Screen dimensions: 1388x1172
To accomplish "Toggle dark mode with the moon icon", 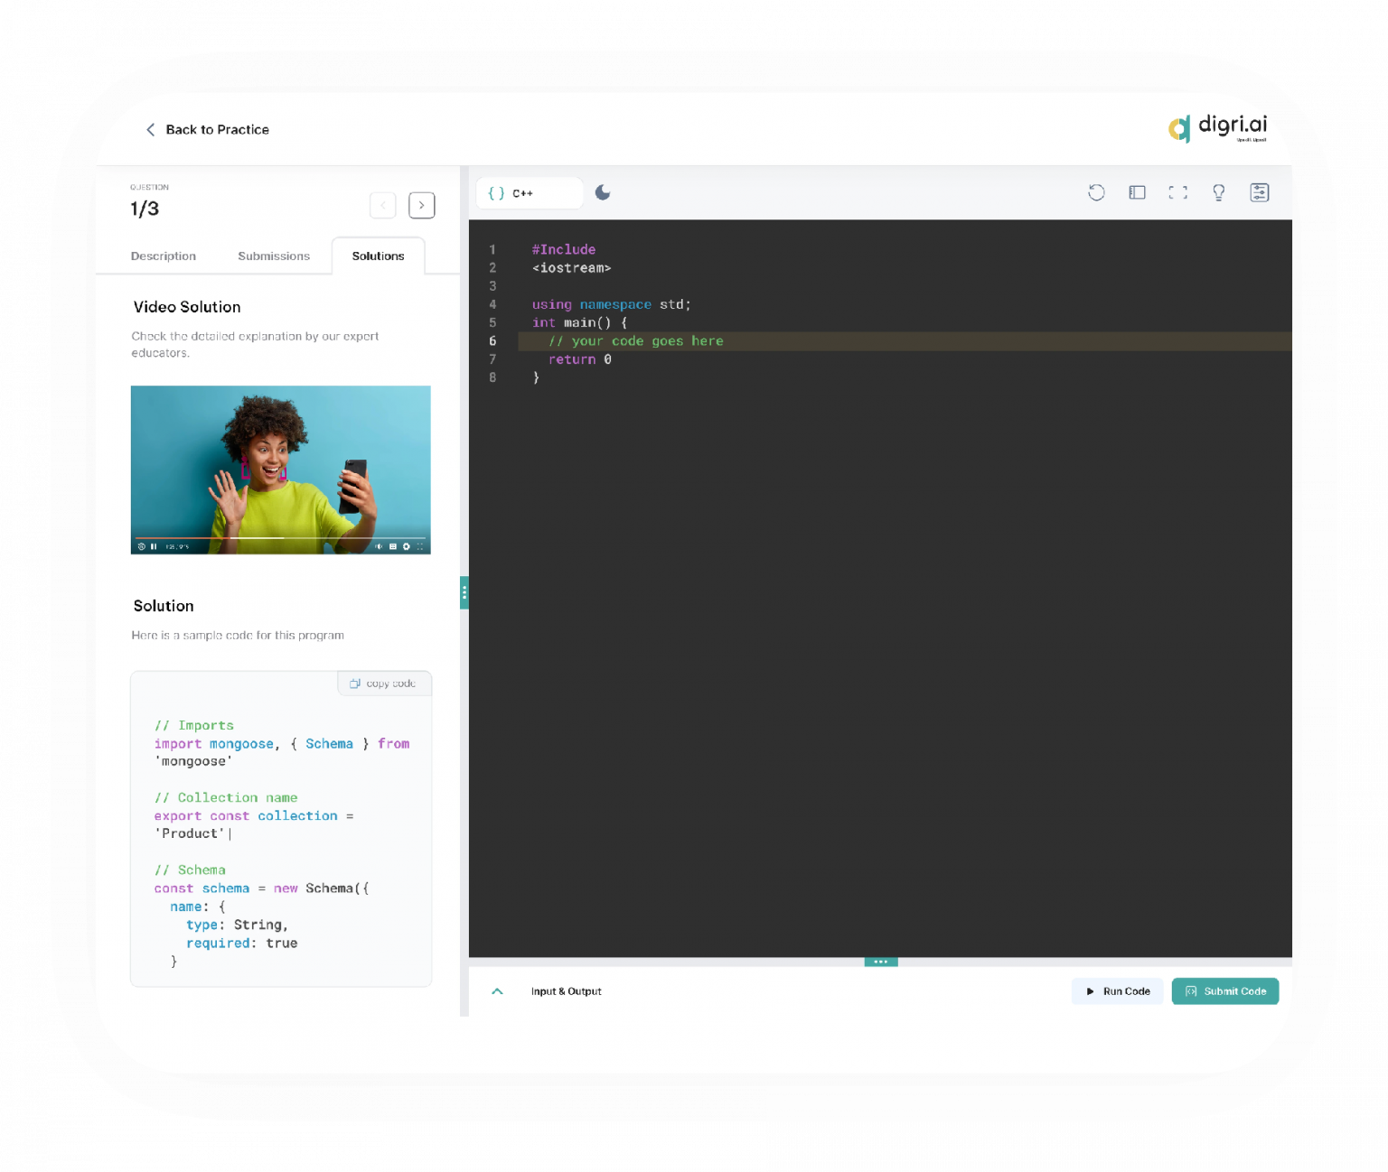I will 603,192.
